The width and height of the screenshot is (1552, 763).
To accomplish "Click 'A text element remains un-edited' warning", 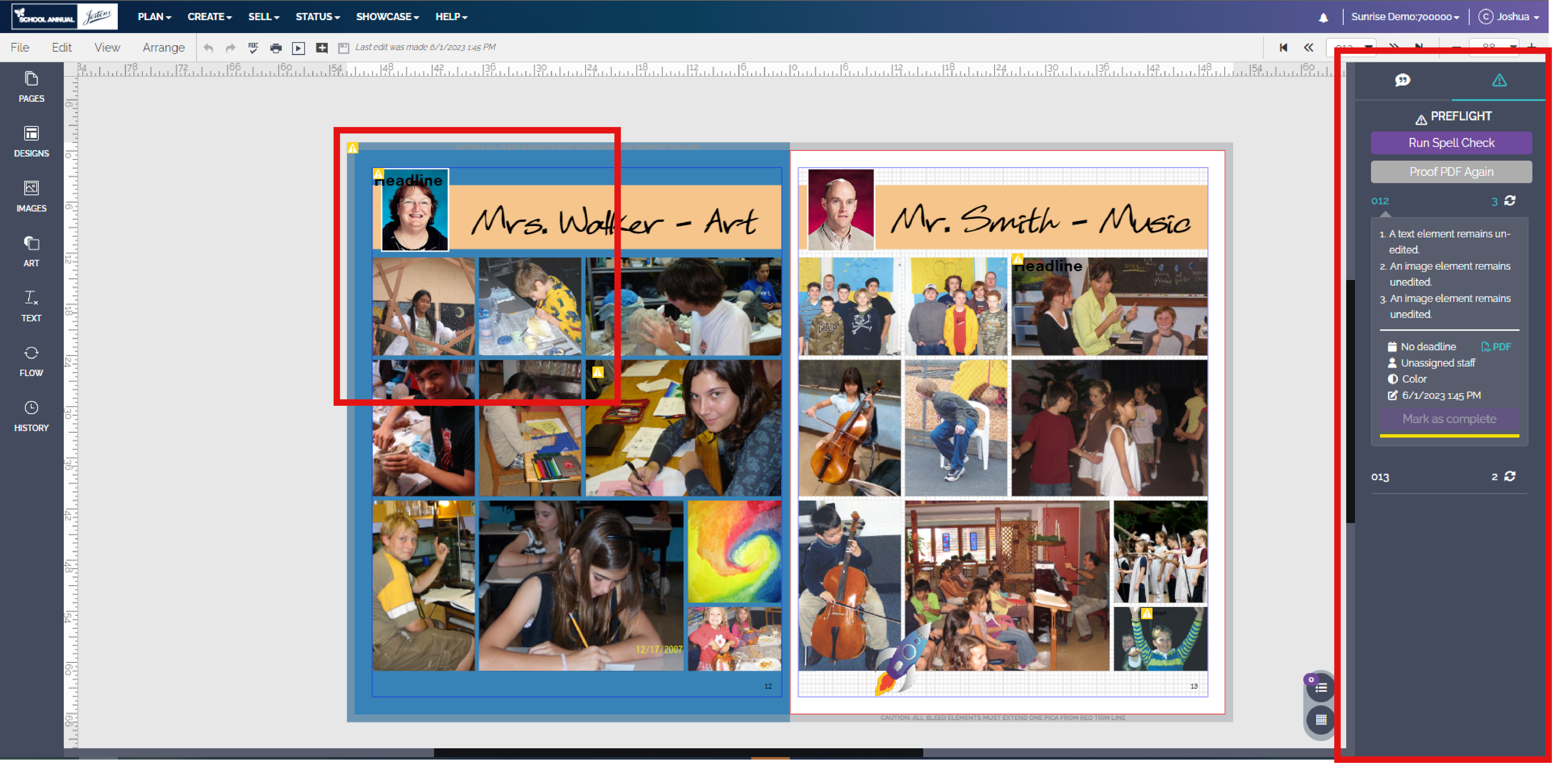I will coord(1449,242).
